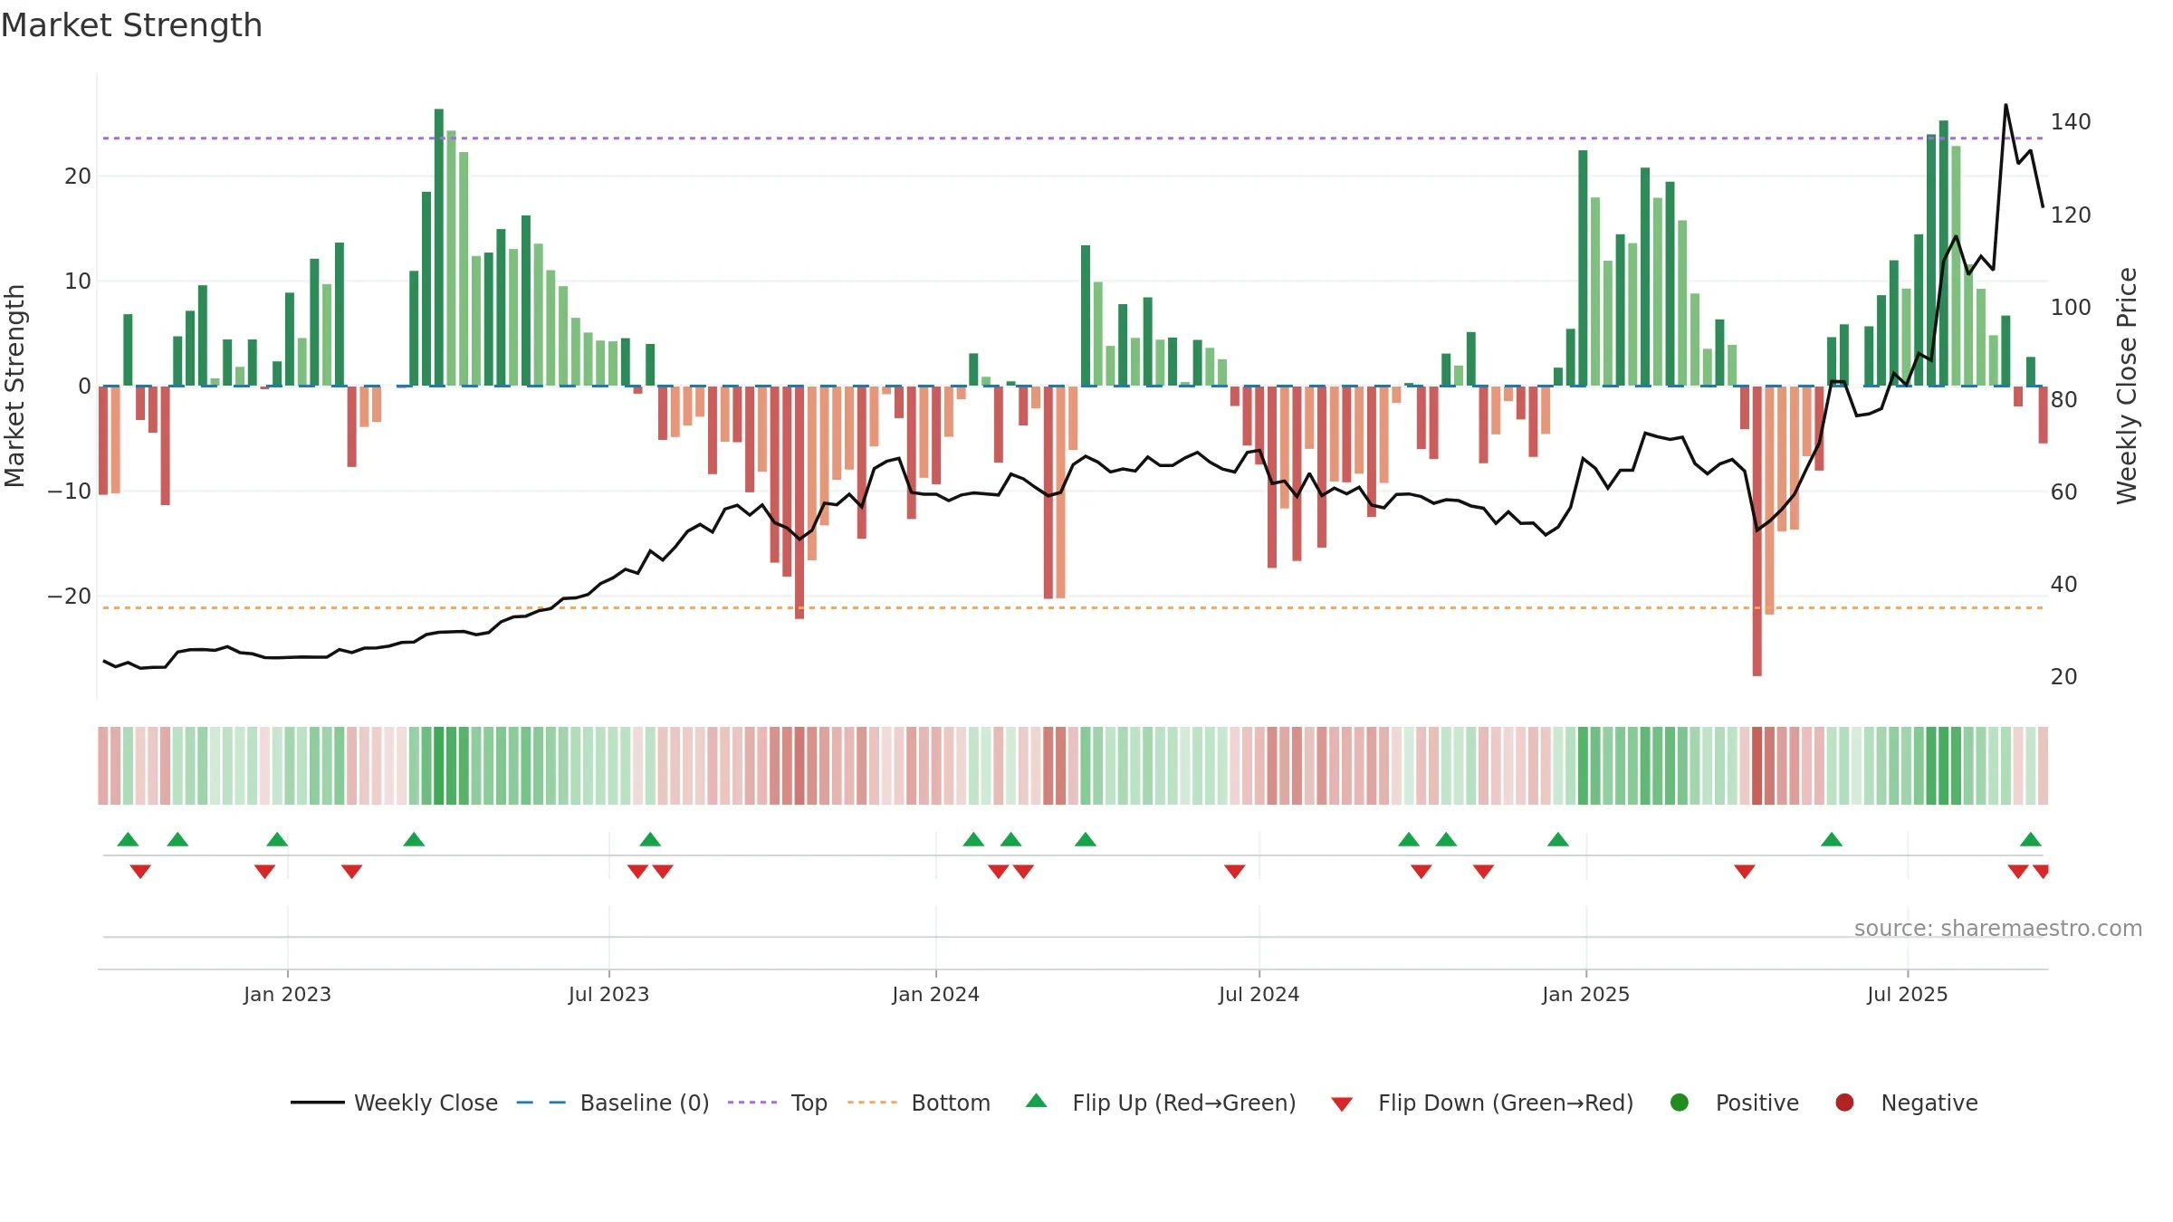Click the −20 strength axis tick label
2173x1222 pixels.
coord(69,597)
